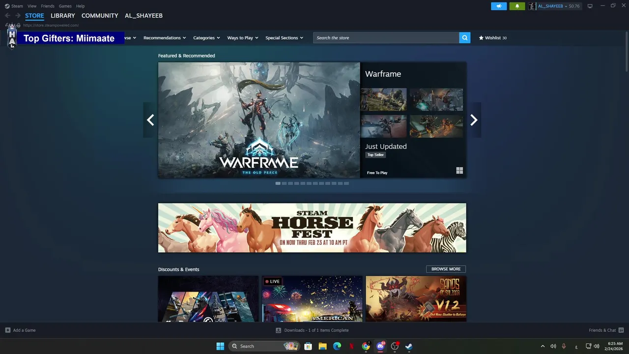Open the Special Sections dropdown

point(285,38)
